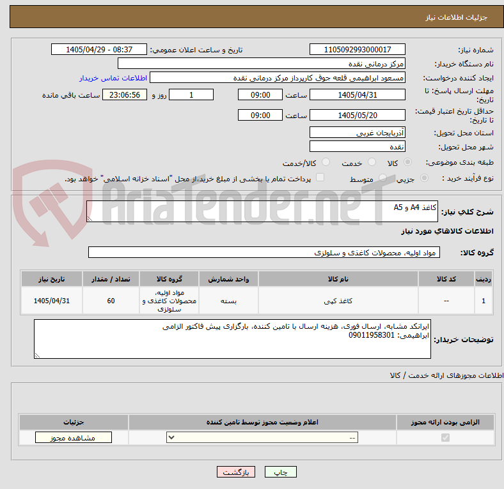The width and height of the screenshot is (504, 489).
Task: Click the buyer notes text area
Action: [x=232, y=339]
